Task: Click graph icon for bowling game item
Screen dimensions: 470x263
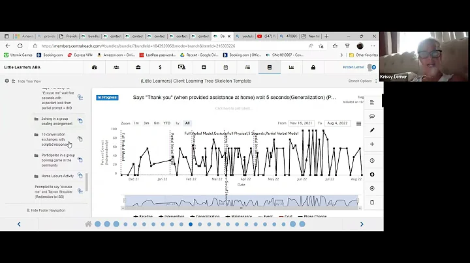Action: (x=80, y=159)
